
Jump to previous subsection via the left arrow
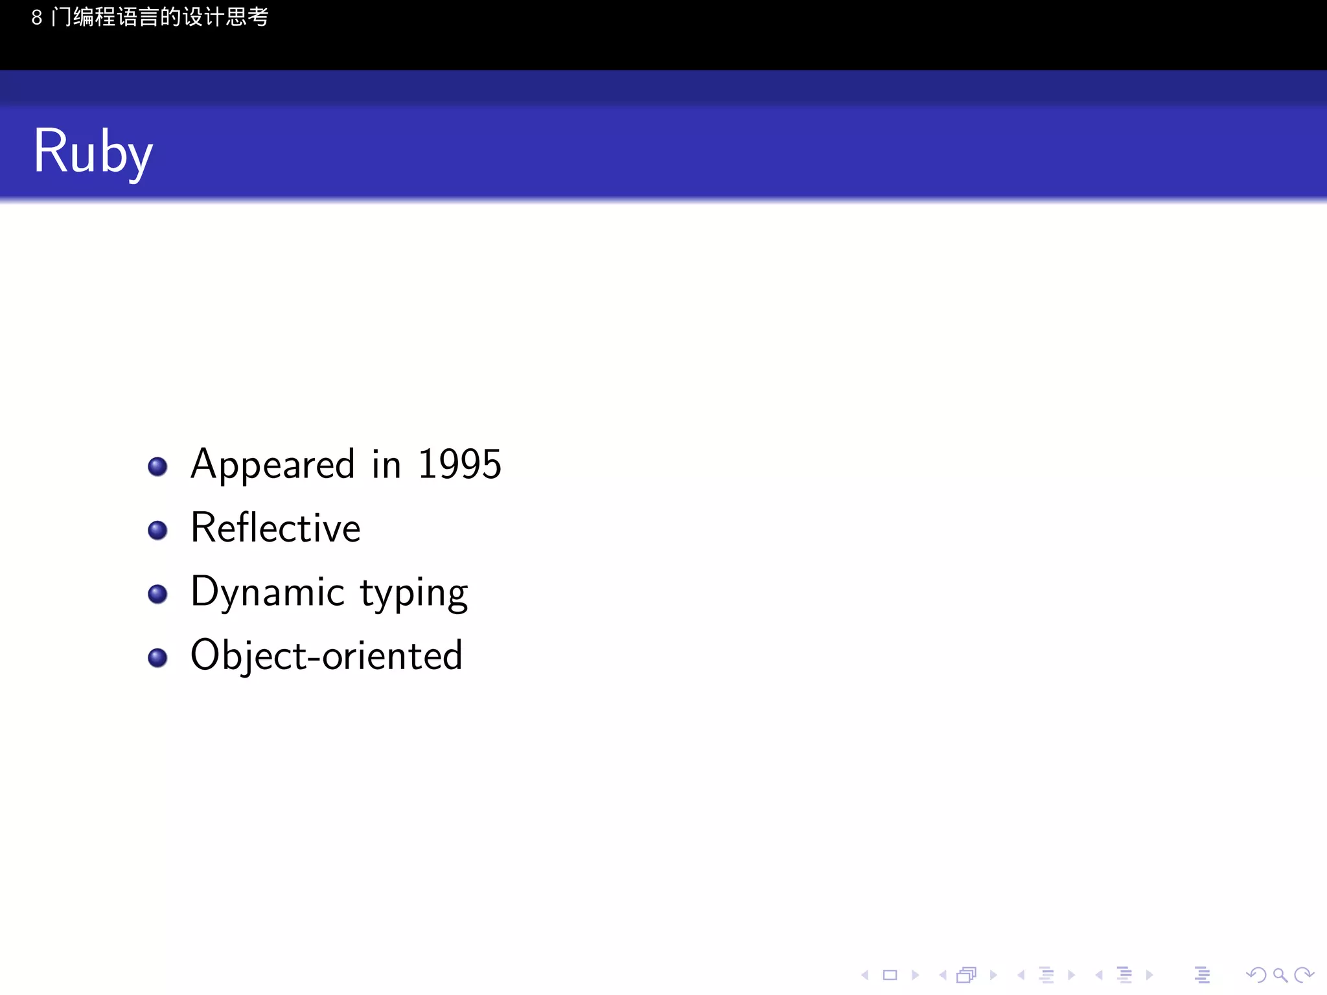[1021, 975]
